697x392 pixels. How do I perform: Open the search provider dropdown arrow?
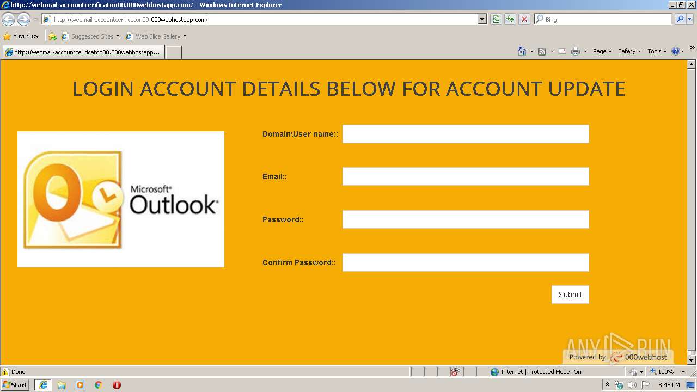pyautogui.click(x=690, y=20)
